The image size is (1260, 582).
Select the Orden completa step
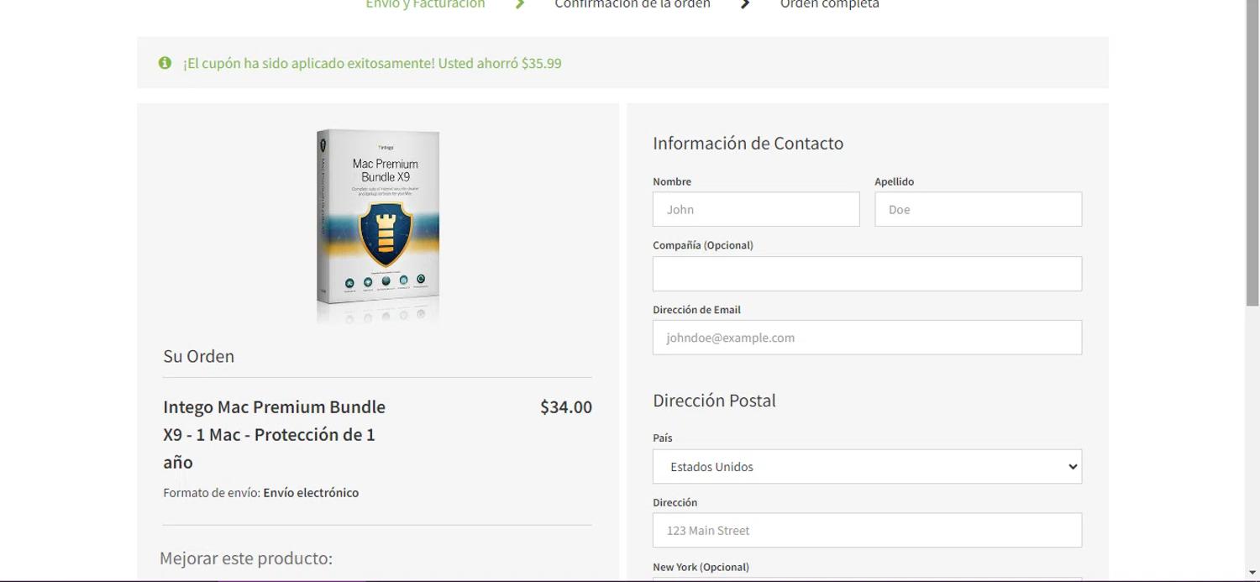pos(830,4)
